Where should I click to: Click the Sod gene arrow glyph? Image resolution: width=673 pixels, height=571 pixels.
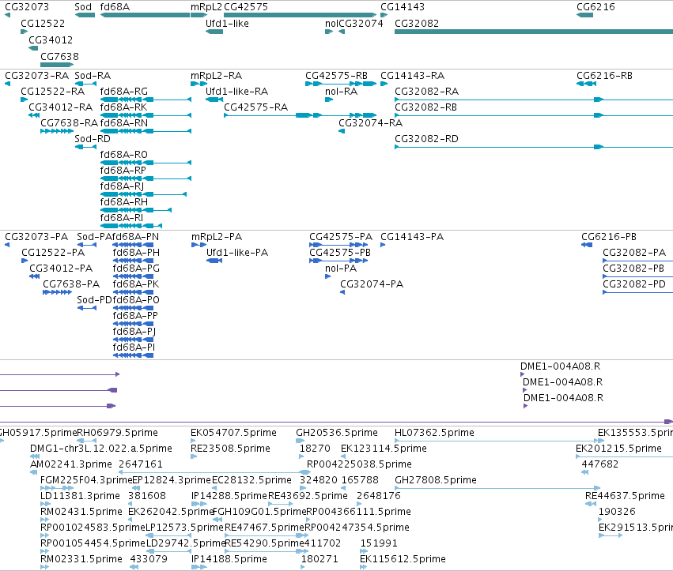coord(85,15)
